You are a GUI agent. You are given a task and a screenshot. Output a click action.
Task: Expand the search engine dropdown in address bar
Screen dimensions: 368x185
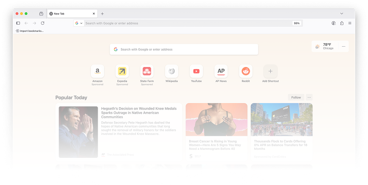coord(79,23)
